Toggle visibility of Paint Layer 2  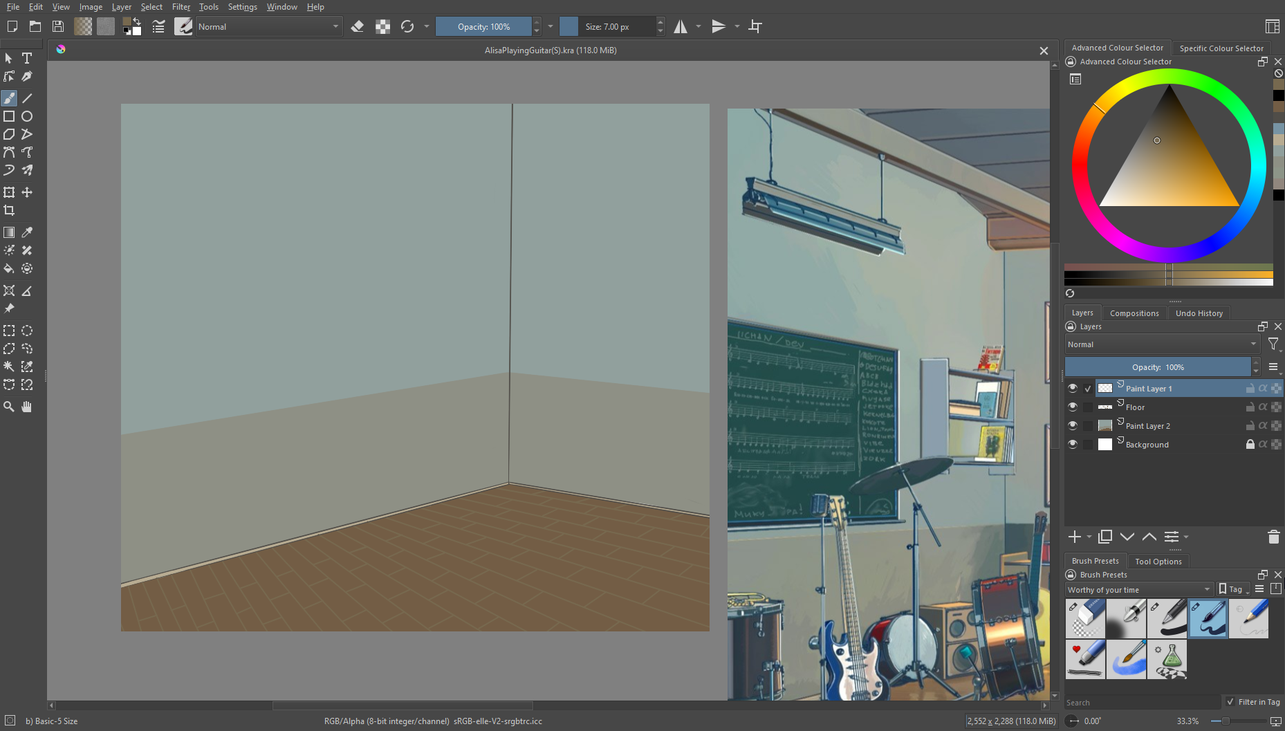click(x=1073, y=425)
